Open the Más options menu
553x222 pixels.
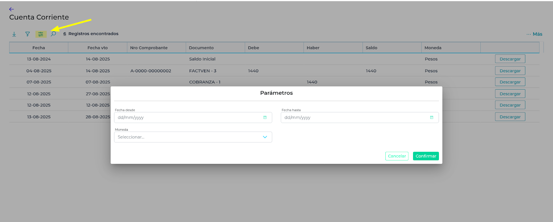(534, 34)
